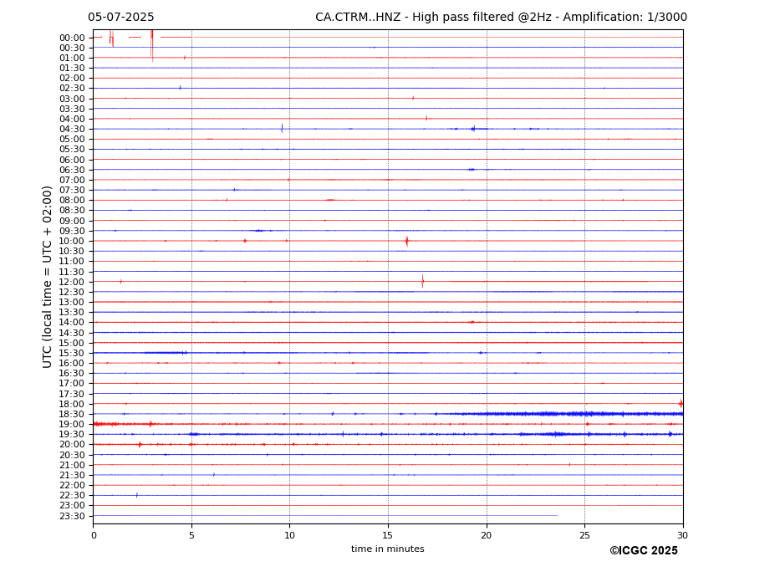Click the 00:30 row time label

[x=72, y=48]
